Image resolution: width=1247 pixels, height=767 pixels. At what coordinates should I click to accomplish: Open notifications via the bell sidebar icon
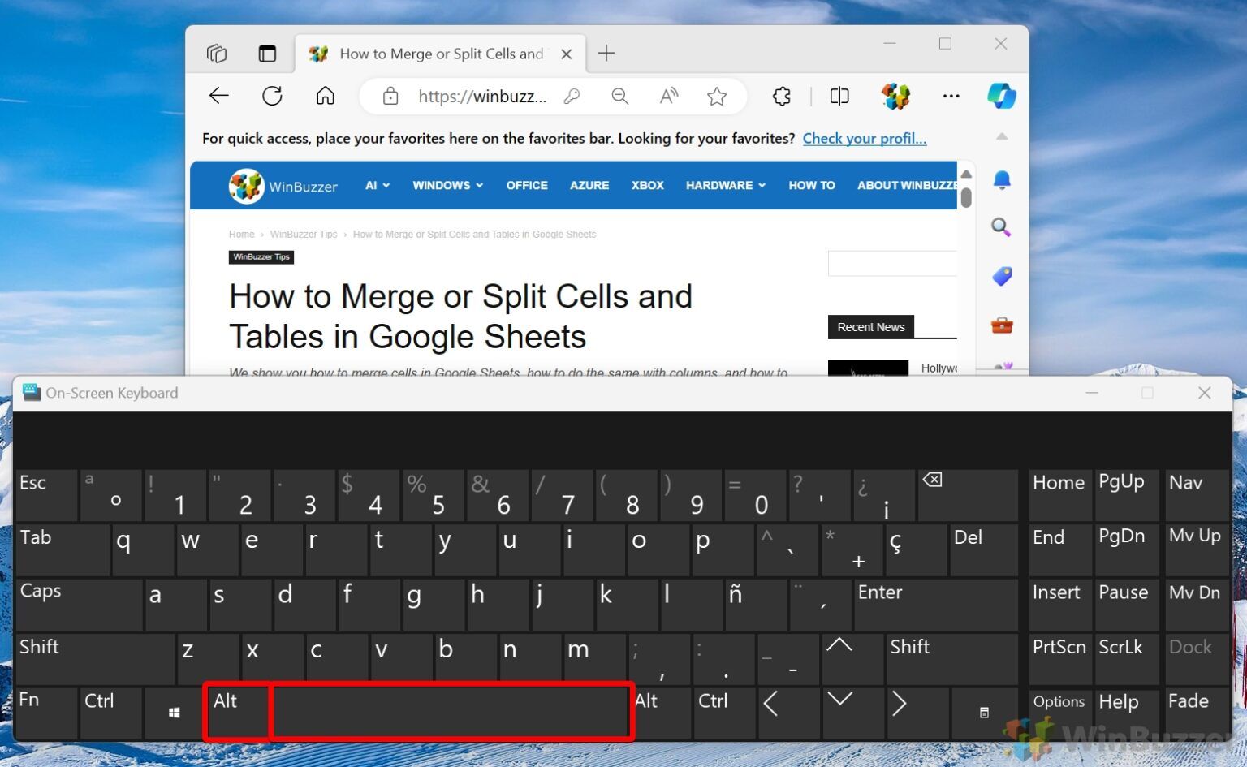pos(1002,180)
